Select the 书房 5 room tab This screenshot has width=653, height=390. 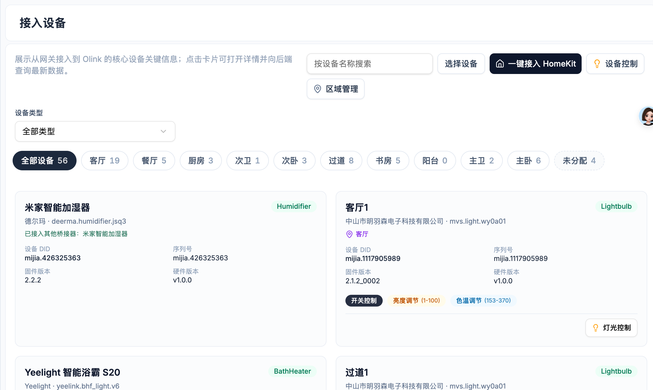coord(388,161)
